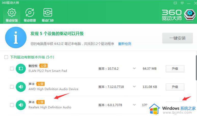Click the 360驱动大师 window title text
The width and height of the screenshot is (197, 116).
coord(10,3)
